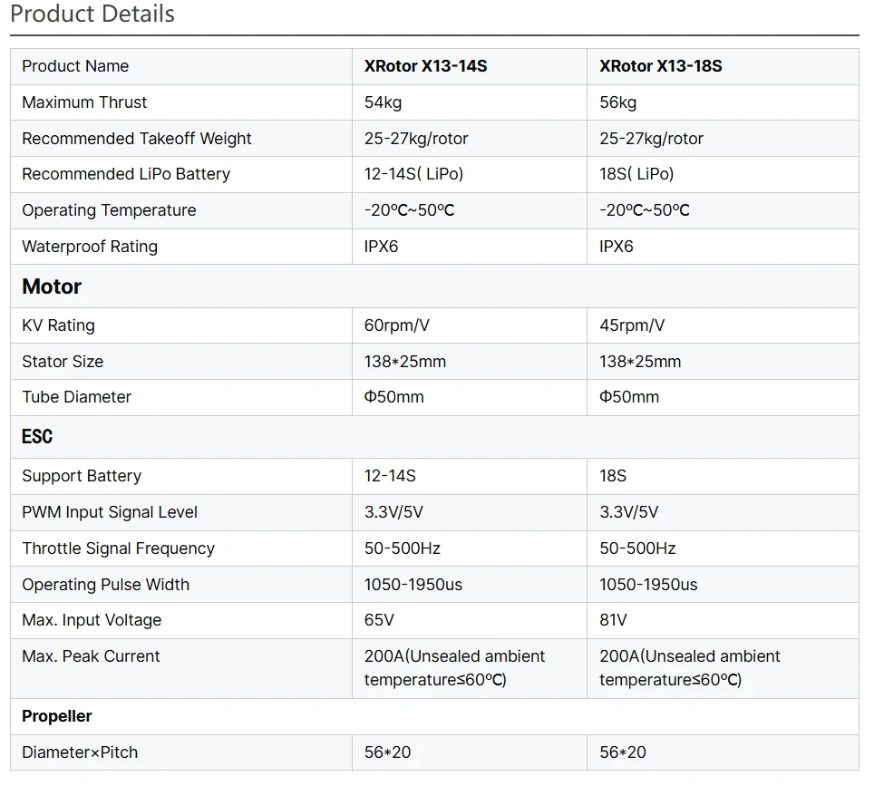Select the 'Diameter×Pitch' label

coord(80,752)
